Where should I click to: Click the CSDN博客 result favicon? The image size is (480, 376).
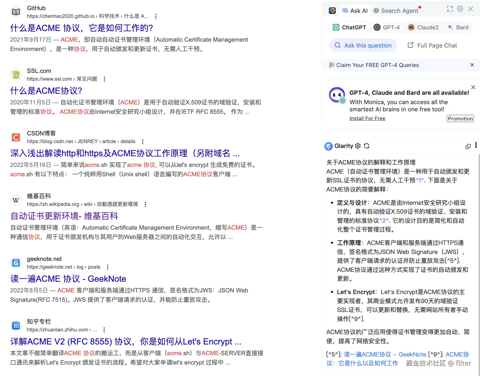(x=16, y=137)
